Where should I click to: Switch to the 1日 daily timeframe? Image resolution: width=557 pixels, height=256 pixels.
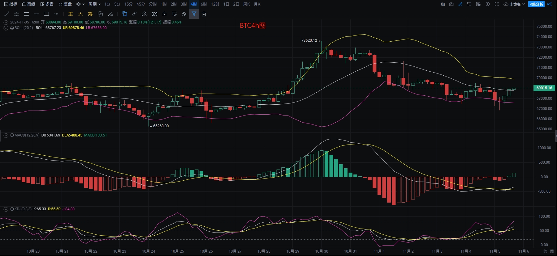[226, 4]
